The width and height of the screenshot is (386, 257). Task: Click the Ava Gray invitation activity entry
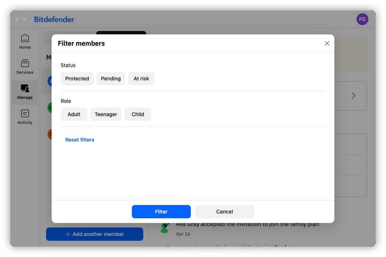pyautogui.click(x=248, y=225)
